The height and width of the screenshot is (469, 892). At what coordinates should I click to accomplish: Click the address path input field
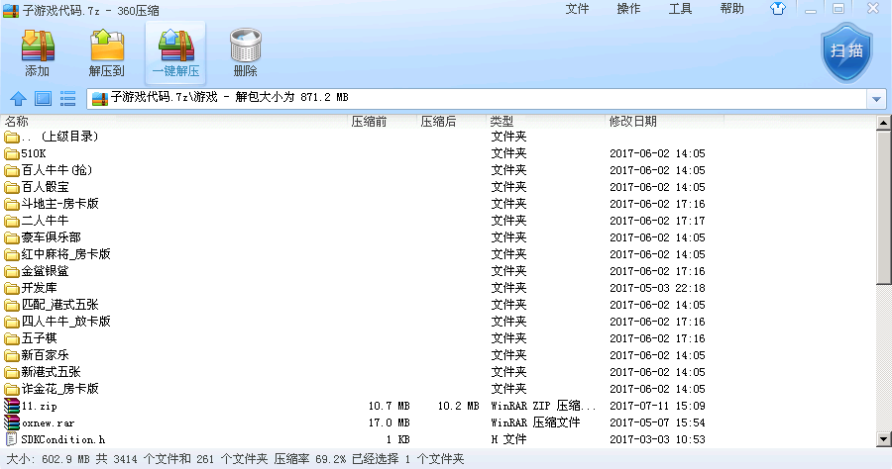point(476,99)
